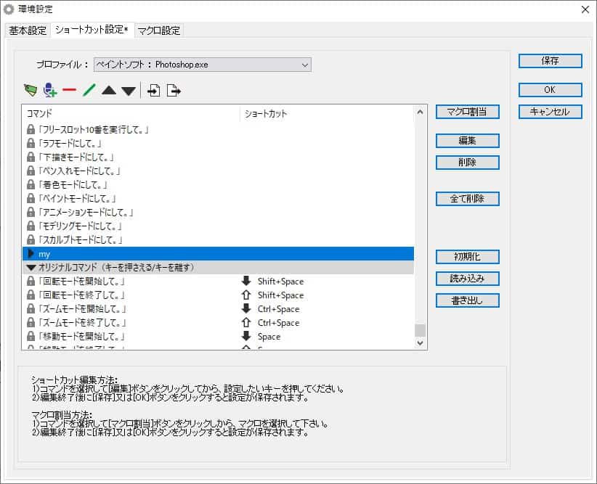Click lock icon beside 着色モードにして
The width and height of the screenshot is (597, 484).
click(31, 184)
